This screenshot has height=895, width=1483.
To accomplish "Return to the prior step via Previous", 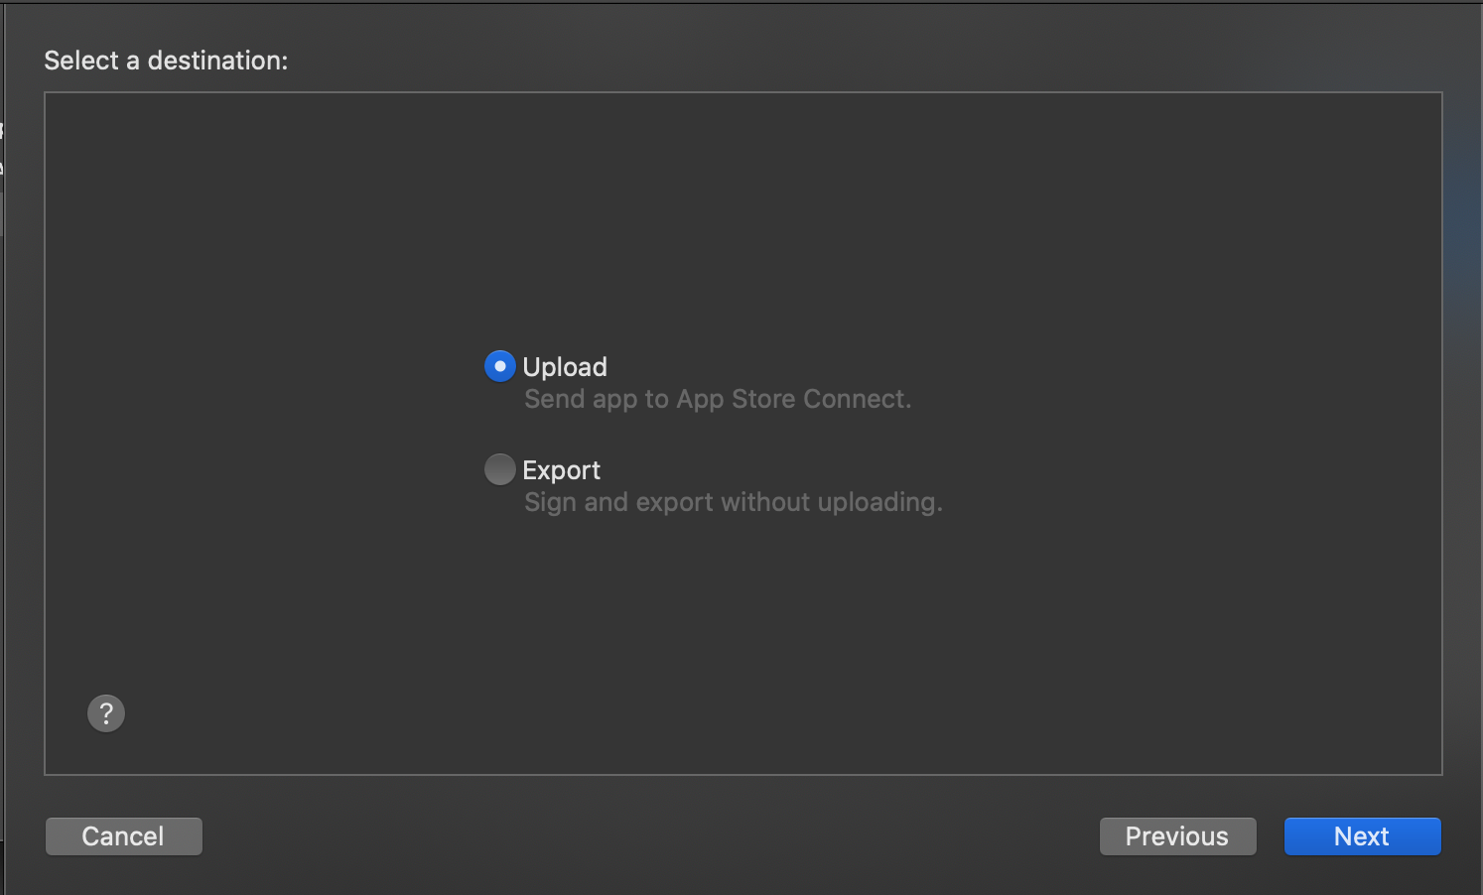I will (x=1177, y=836).
